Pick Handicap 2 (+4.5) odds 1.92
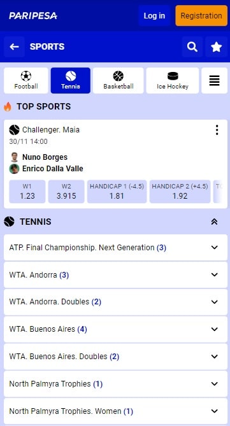The width and height of the screenshot is (230, 426). point(180,192)
